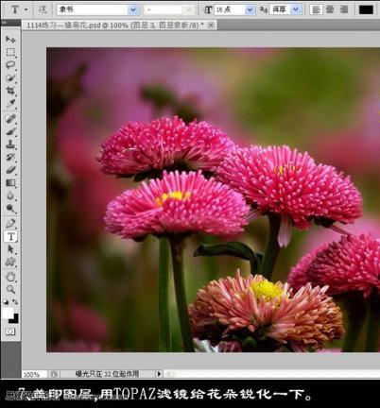Click the font size T icon
The image size is (380, 408).
tap(208, 9)
